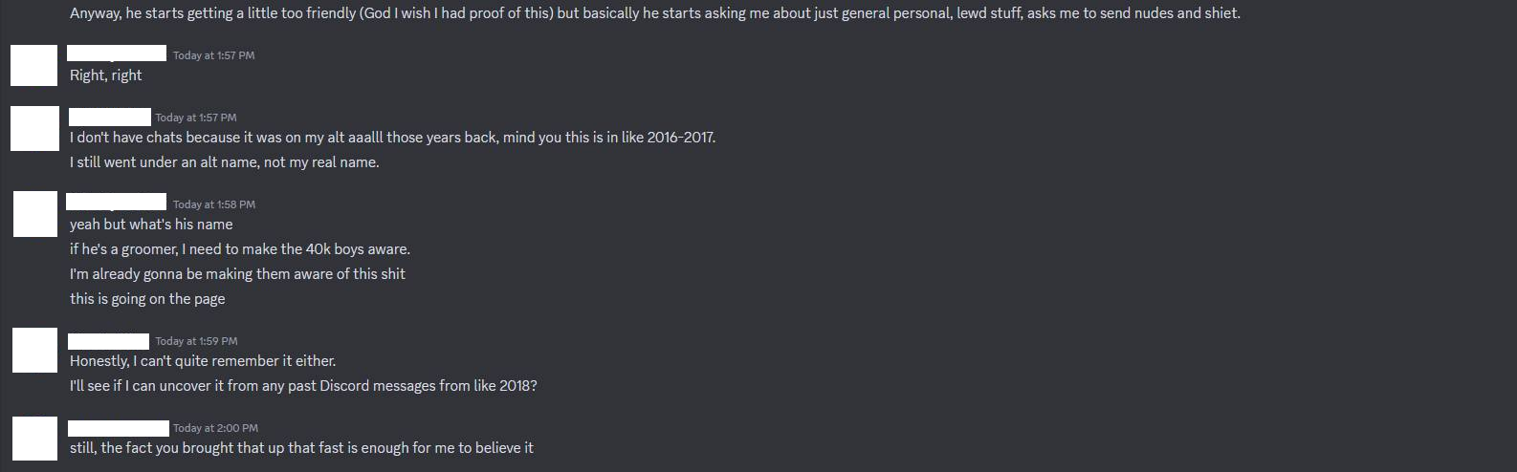
Task: Click the redacted username timestamped 1:59 PM
Action: [109, 341]
